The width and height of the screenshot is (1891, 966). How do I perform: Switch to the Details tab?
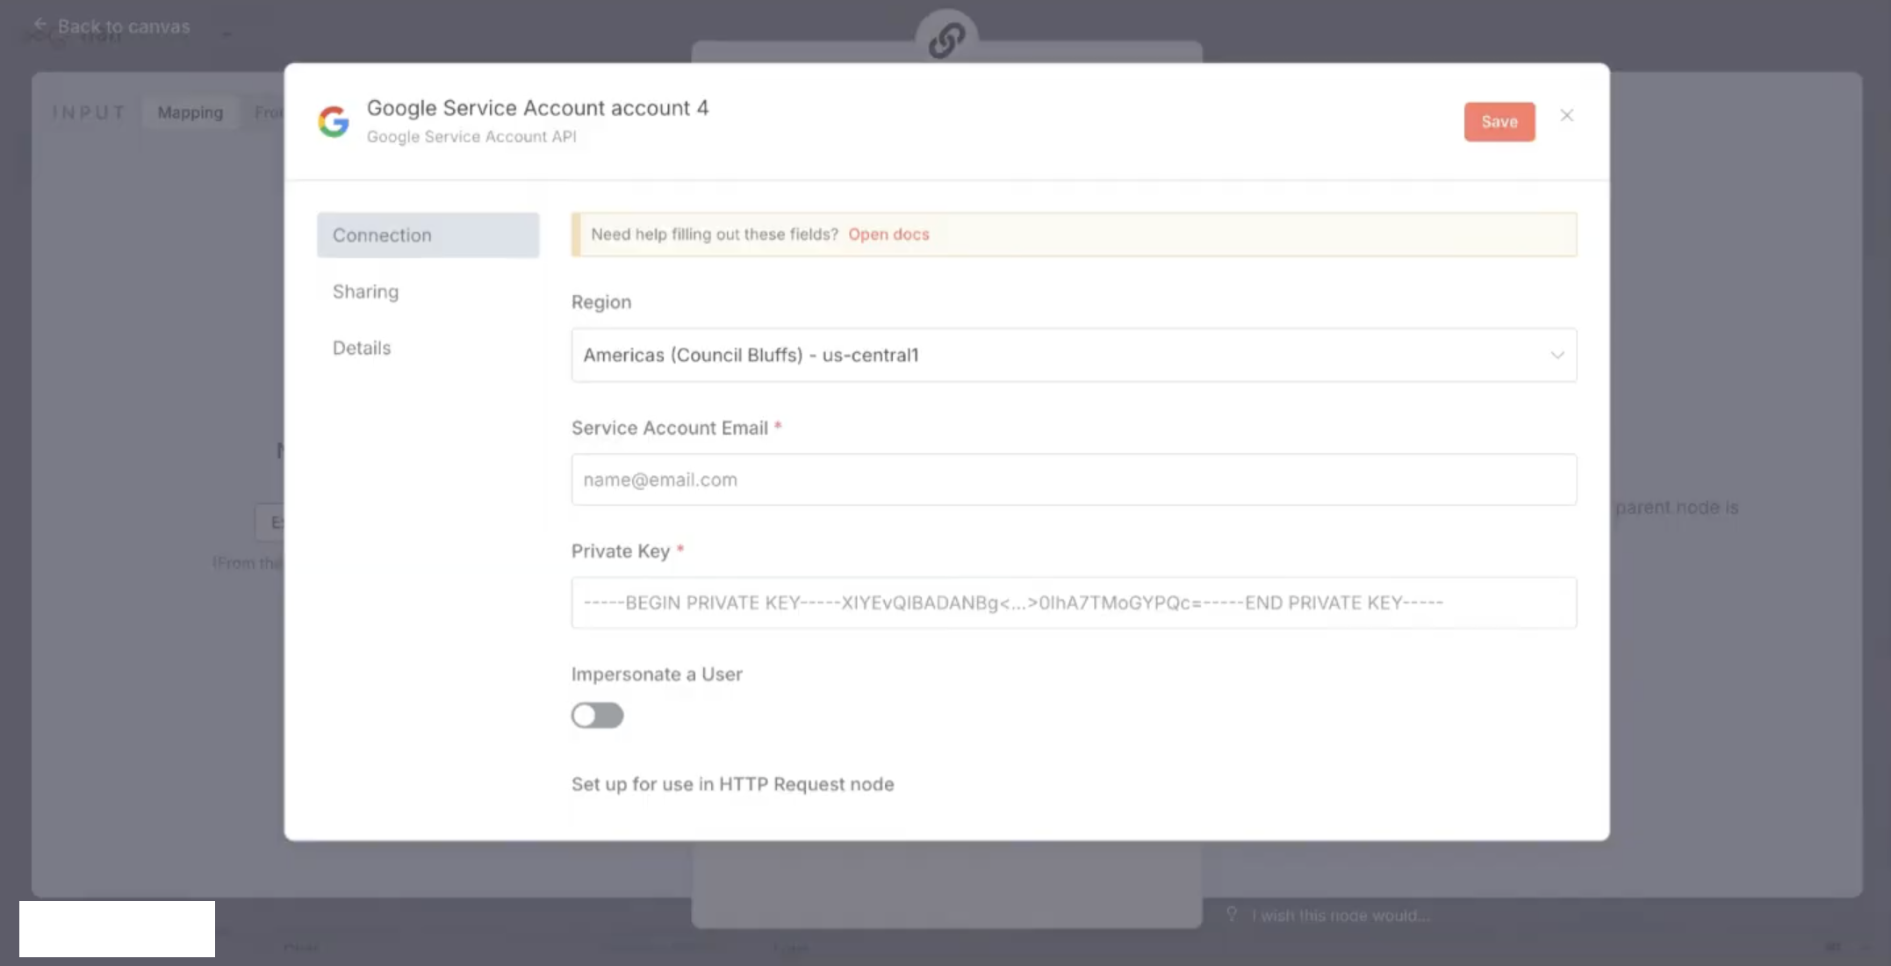(362, 348)
